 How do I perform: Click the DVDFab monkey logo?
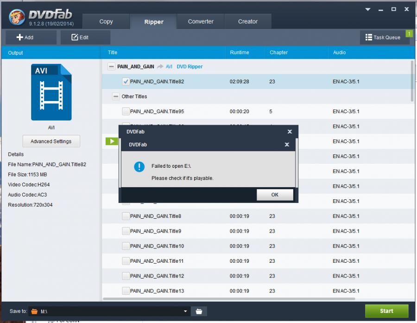click(17, 17)
